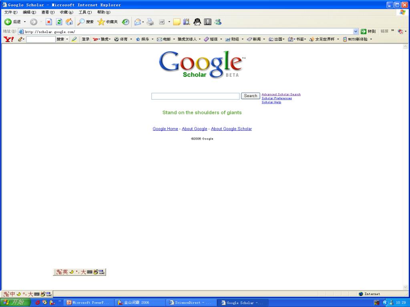Click the yellow notes toolbar icon

[177, 22]
